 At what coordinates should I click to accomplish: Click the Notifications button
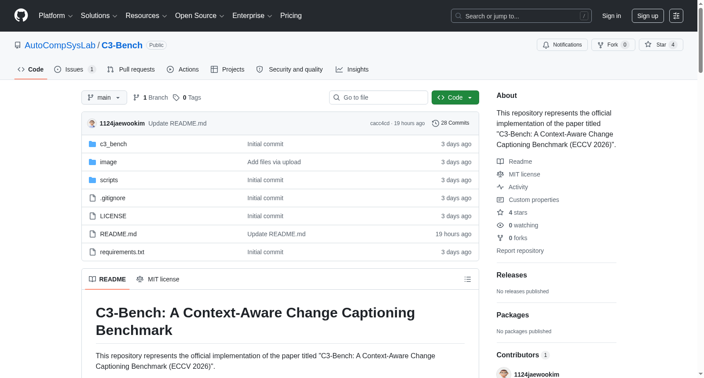562,45
